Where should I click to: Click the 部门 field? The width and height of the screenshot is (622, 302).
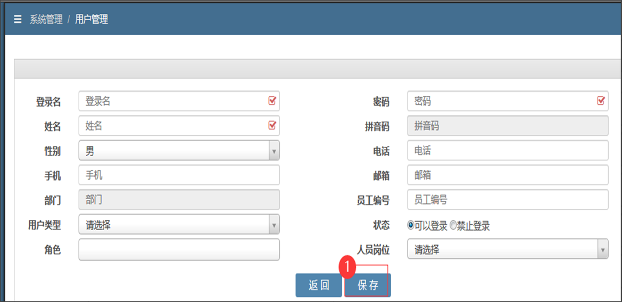tap(179, 200)
